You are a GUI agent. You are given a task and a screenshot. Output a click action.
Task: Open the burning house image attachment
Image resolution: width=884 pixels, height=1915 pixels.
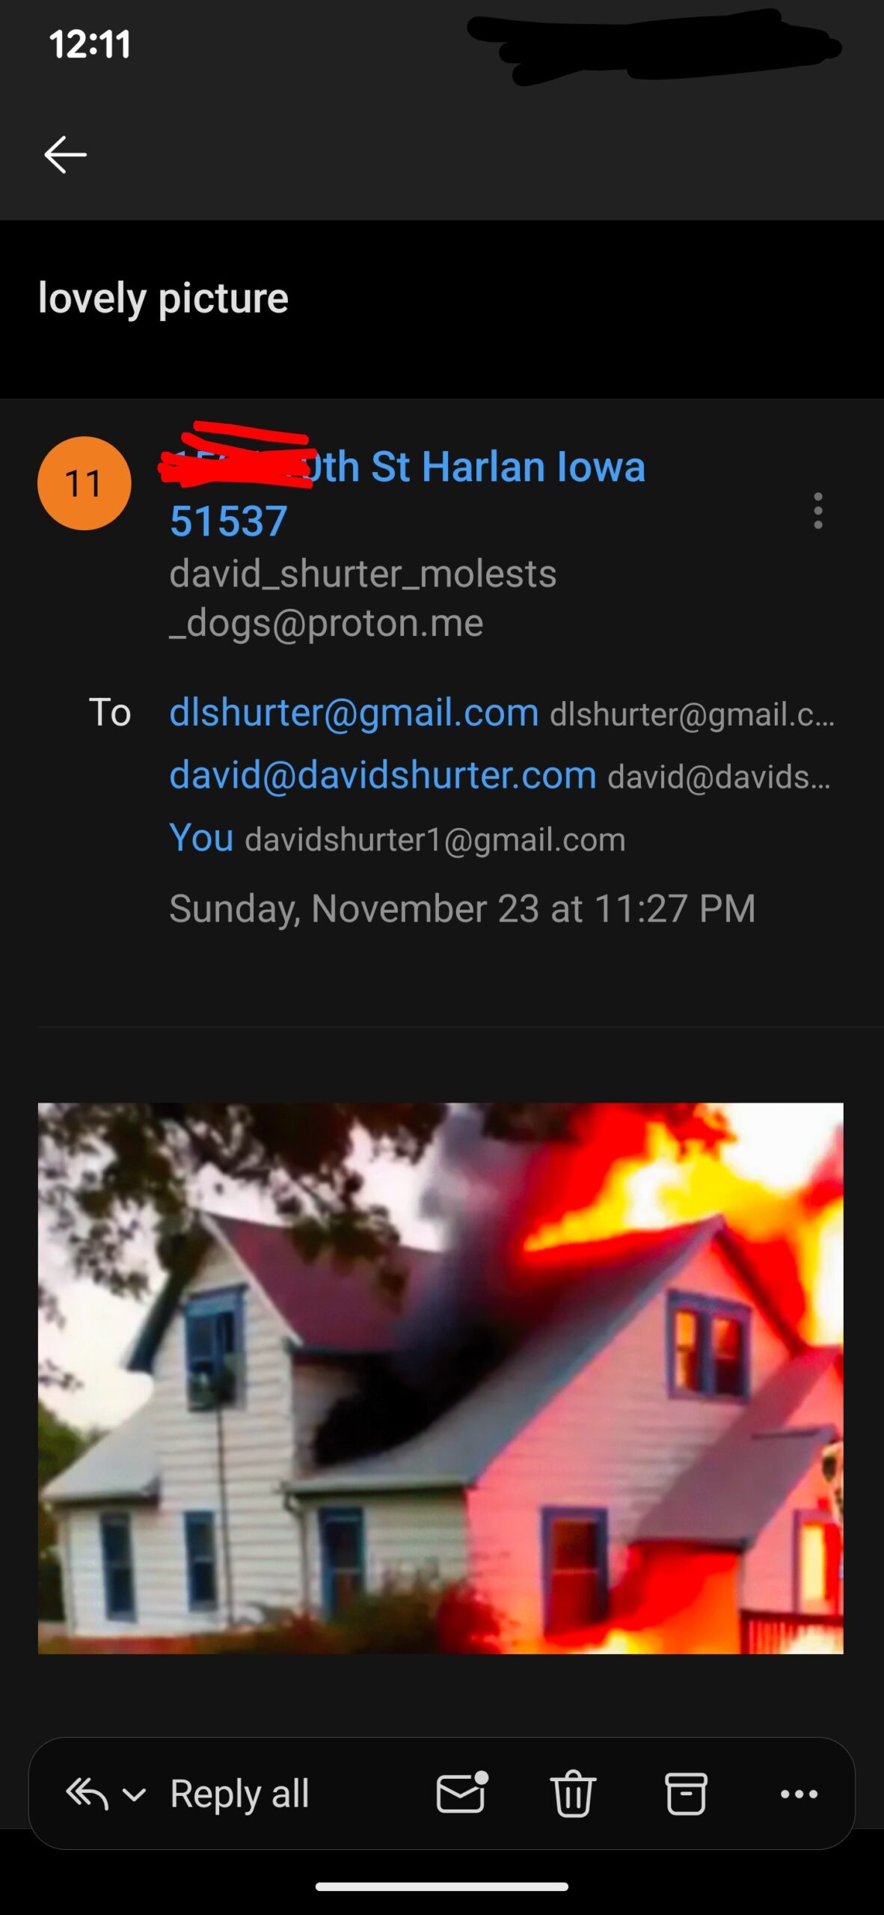pos(441,1378)
